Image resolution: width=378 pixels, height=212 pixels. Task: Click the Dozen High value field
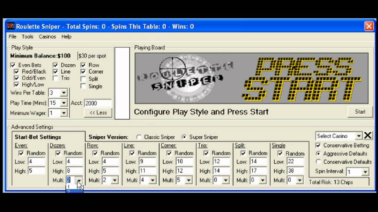point(74,171)
